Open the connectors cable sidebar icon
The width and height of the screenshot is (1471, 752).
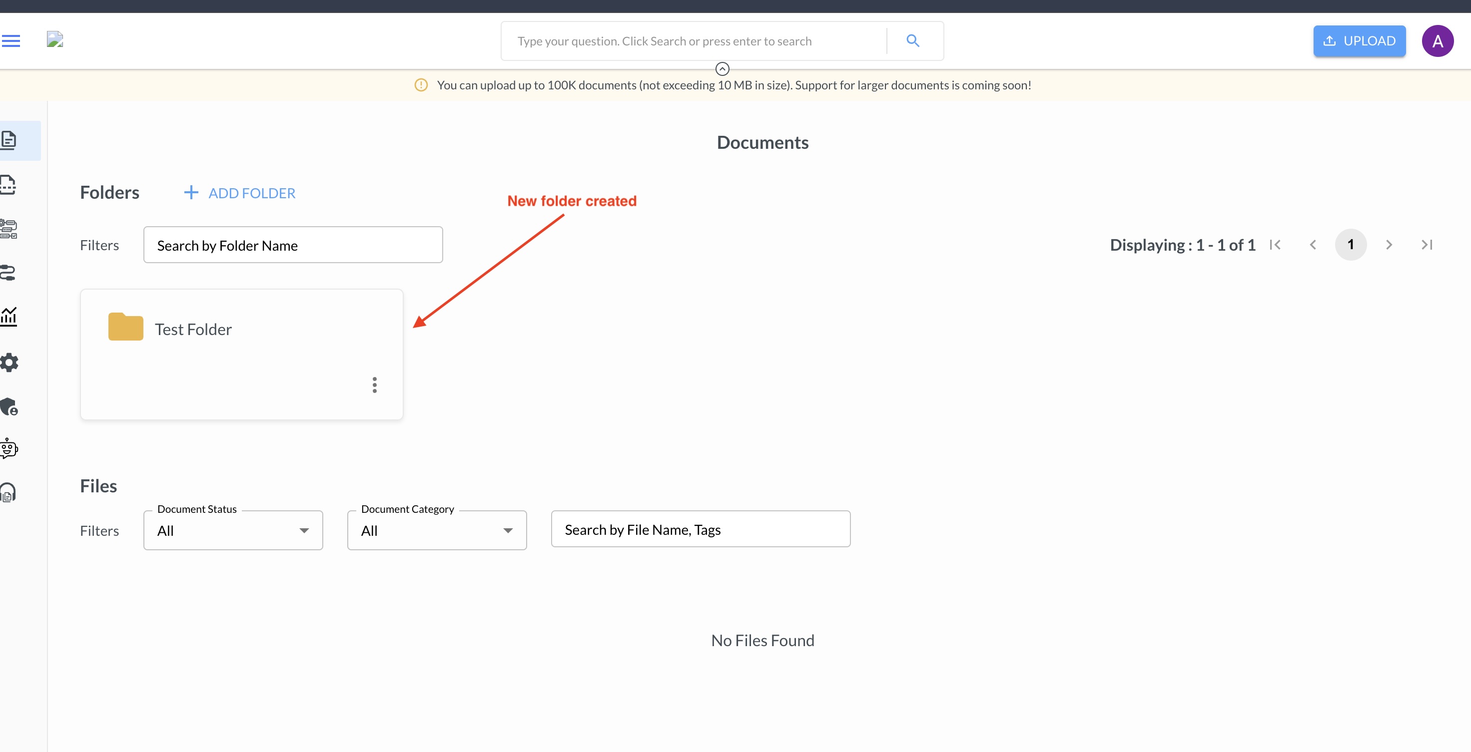(x=8, y=273)
